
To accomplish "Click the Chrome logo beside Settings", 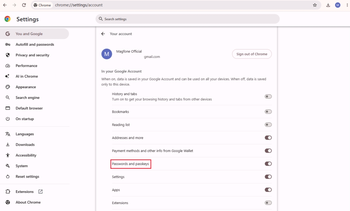I will [7, 19].
